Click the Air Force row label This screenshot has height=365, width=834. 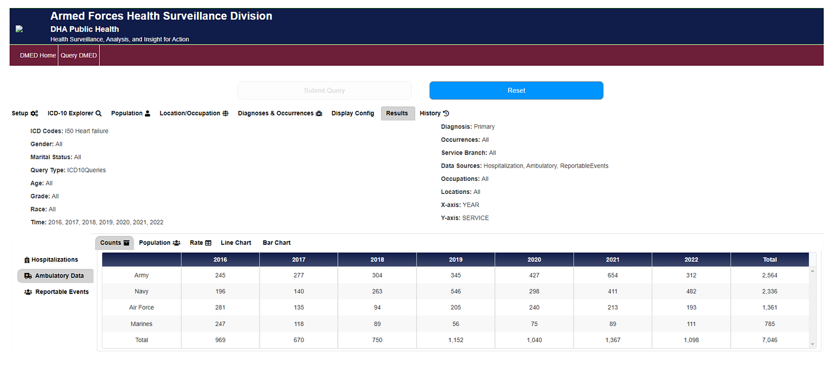tap(141, 307)
